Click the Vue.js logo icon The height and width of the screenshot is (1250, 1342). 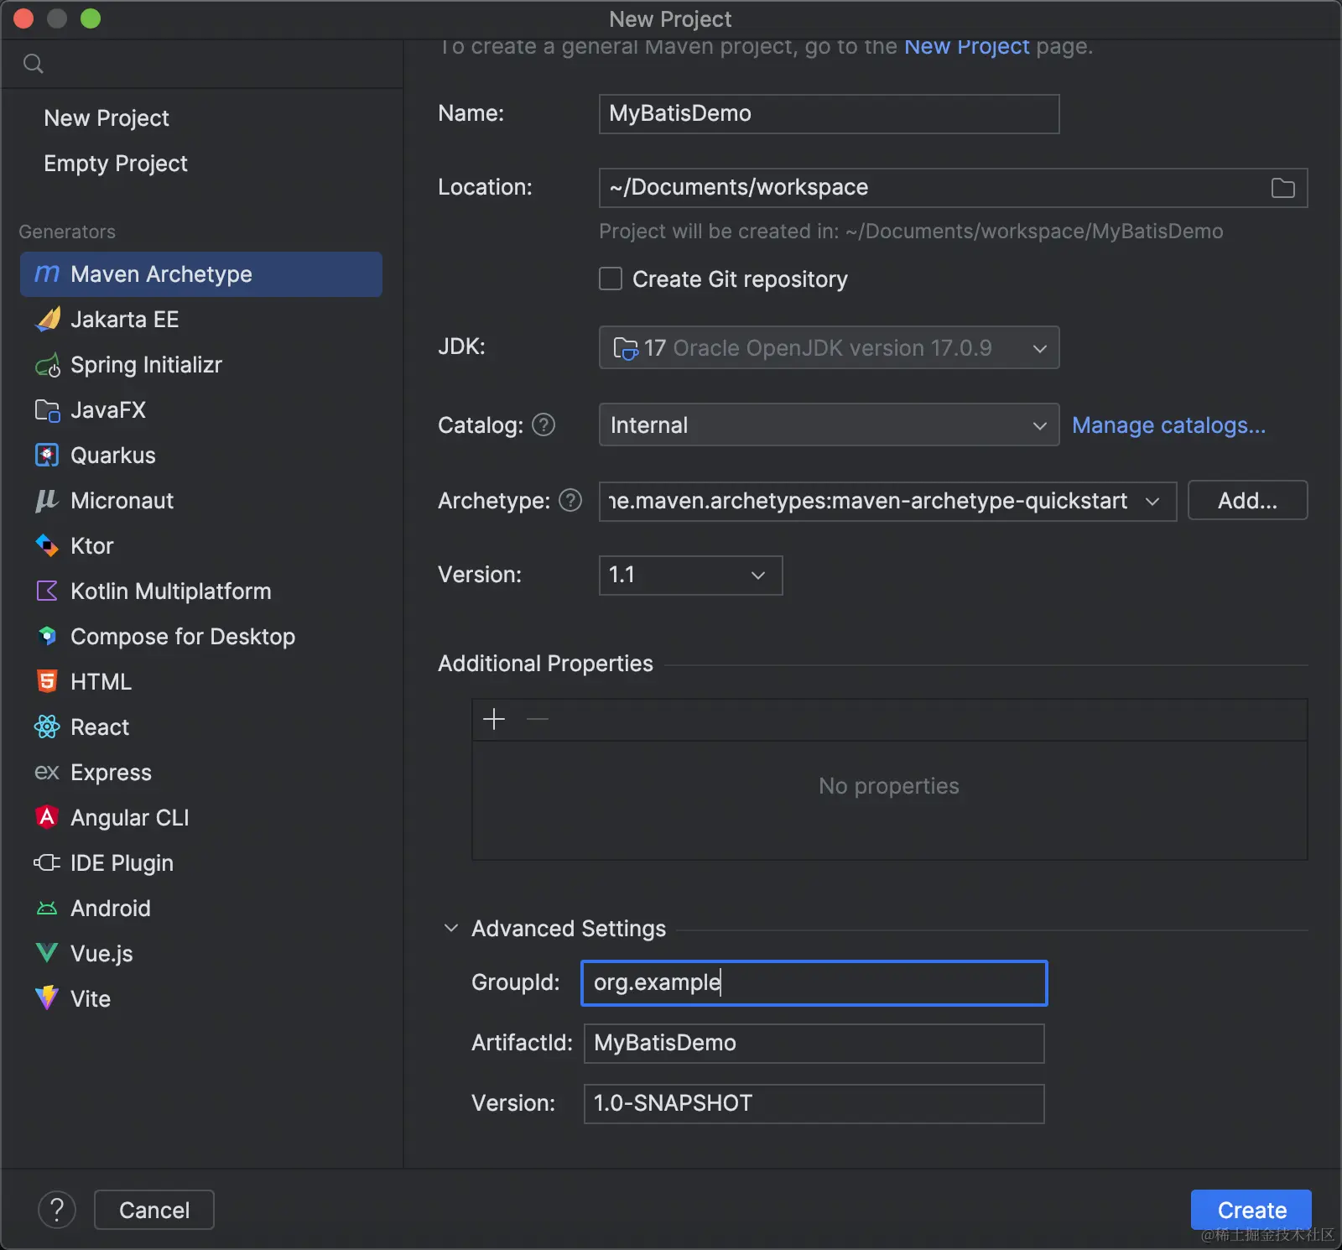click(48, 954)
